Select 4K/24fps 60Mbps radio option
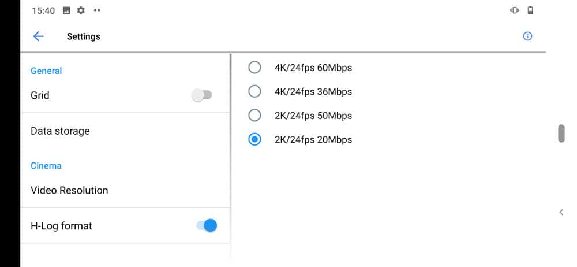The width and height of the screenshot is (577, 267). coord(254,68)
